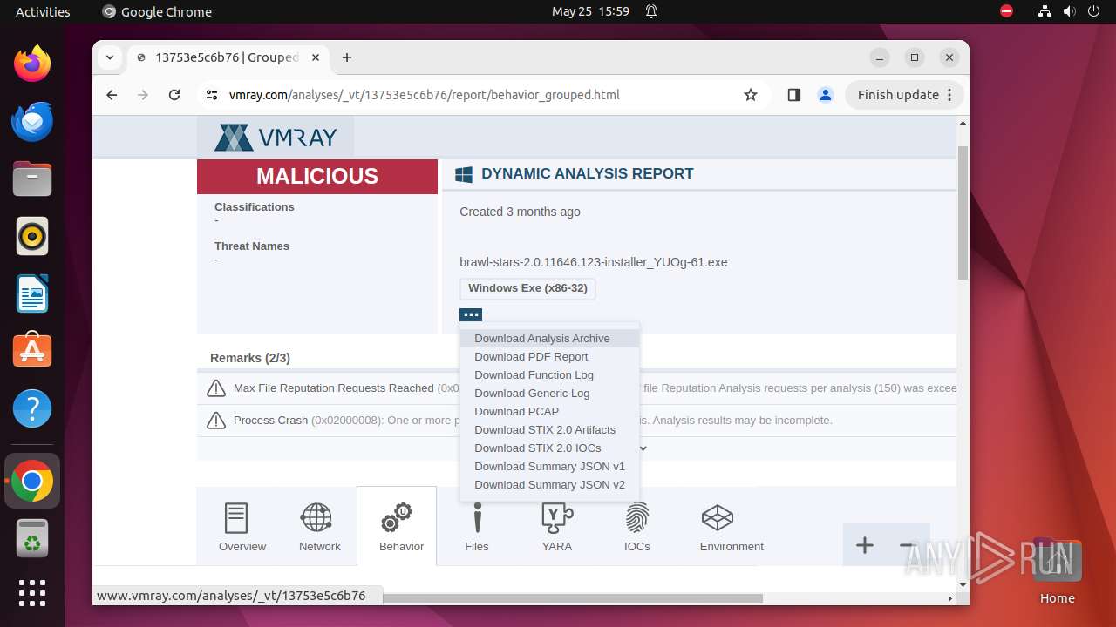This screenshot has width=1116, height=627.
Task: Open LibreOffice Writer from the dock
Action: [32, 293]
